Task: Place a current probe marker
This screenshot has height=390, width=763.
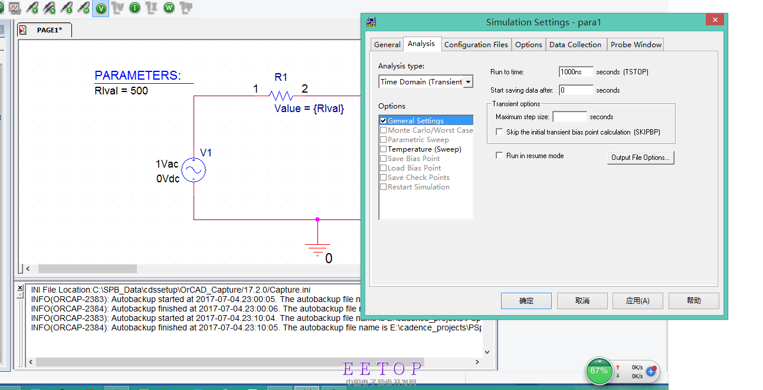Action: click(x=66, y=8)
